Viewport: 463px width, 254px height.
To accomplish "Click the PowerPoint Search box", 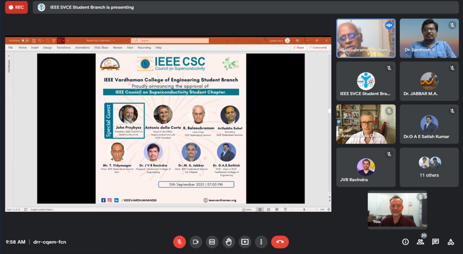I will click(170, 41).
